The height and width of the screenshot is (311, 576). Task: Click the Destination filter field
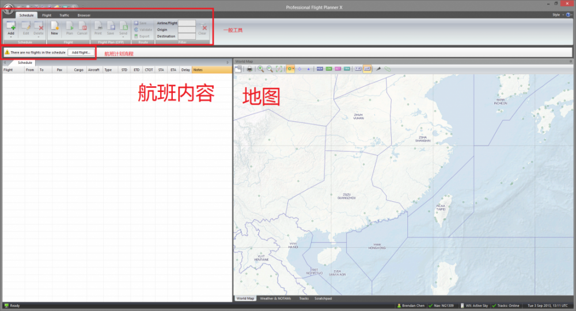[x=187, y=36]
